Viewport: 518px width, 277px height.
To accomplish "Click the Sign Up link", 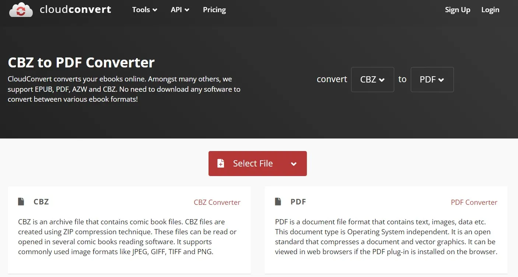I will (x=458, y=10).
